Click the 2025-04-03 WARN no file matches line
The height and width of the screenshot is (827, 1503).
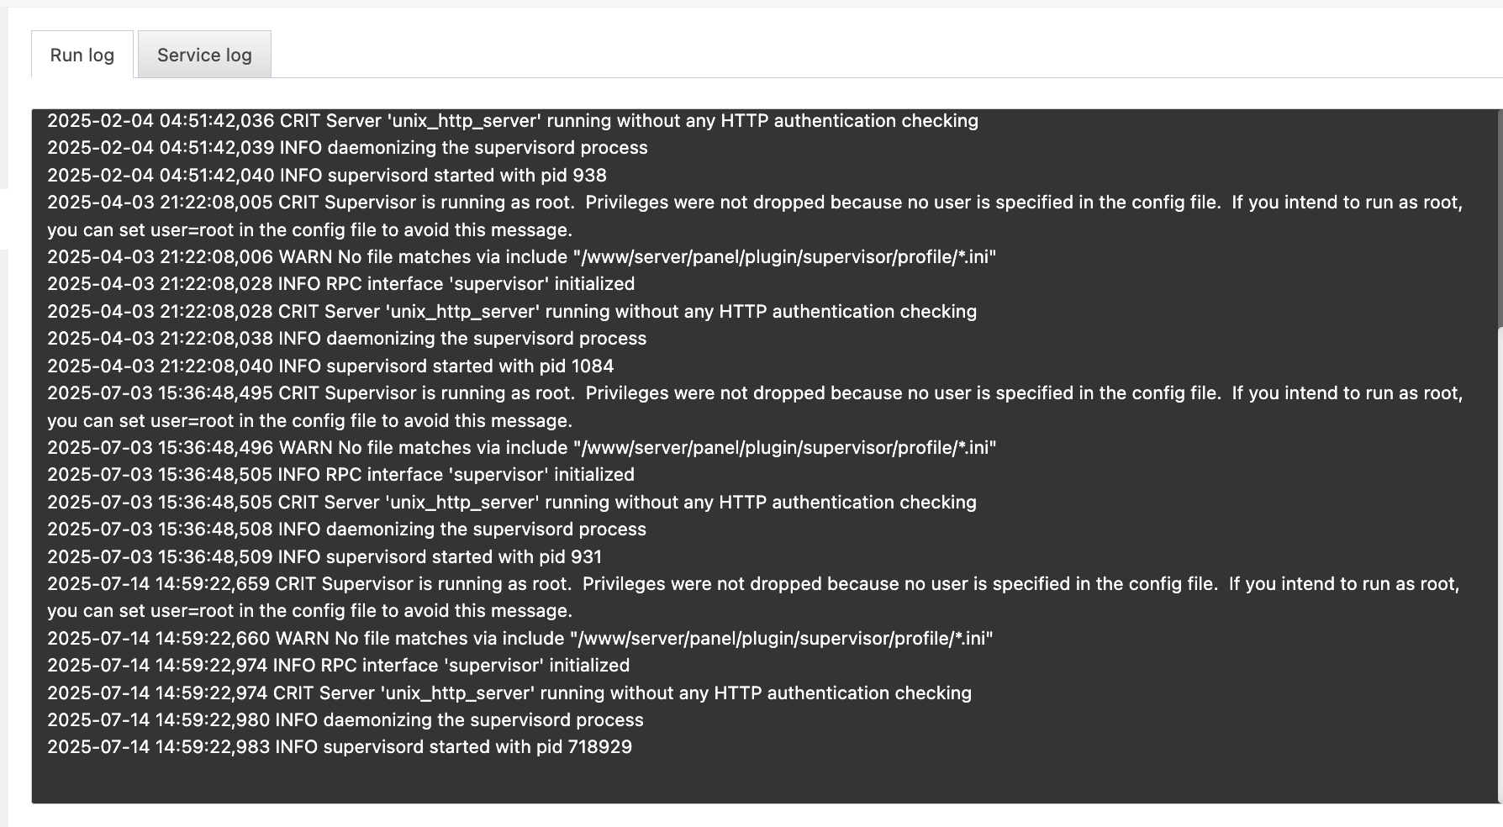[x=521, y=257]
